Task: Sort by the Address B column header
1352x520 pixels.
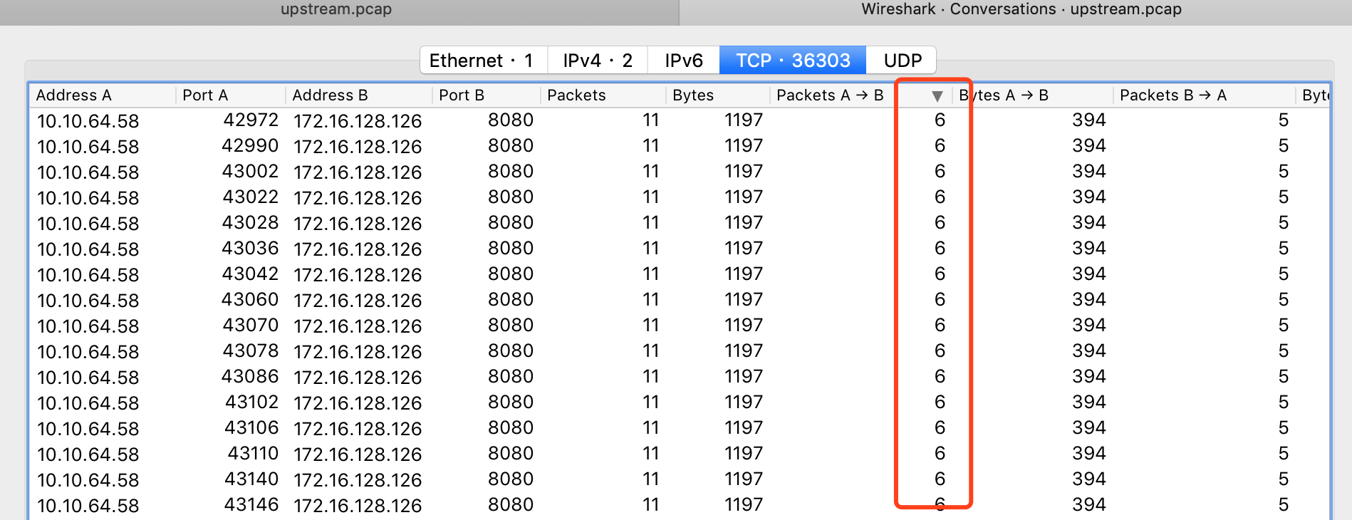Action: 359,95
